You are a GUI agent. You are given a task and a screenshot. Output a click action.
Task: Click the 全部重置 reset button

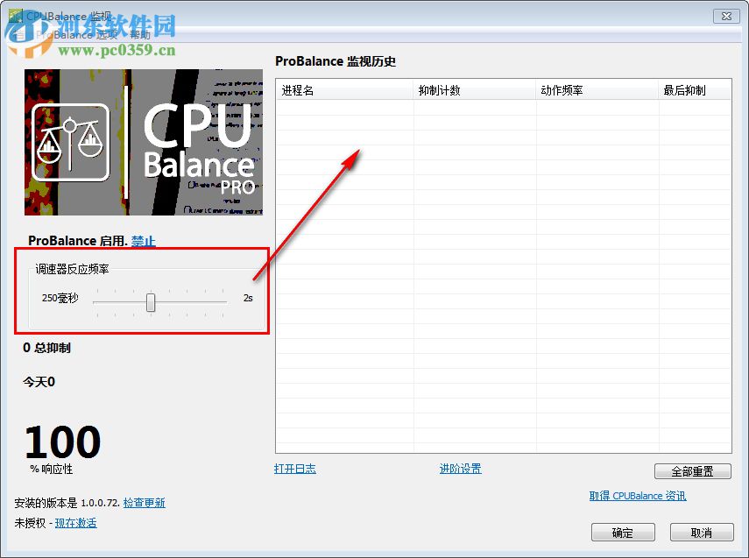pyautogui.click(x=692, y=470)
